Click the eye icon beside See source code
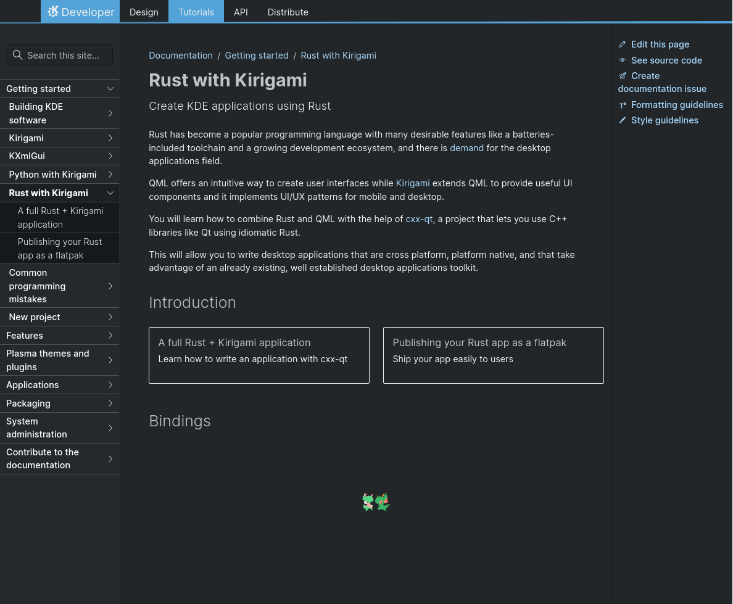 (x=623, y=60)
